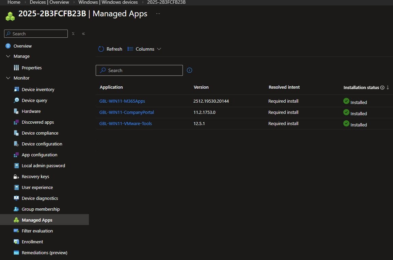Open the Overview menu item
Image resolution: width=393 pixels, height=260 pixels.
tap(23, 46)
